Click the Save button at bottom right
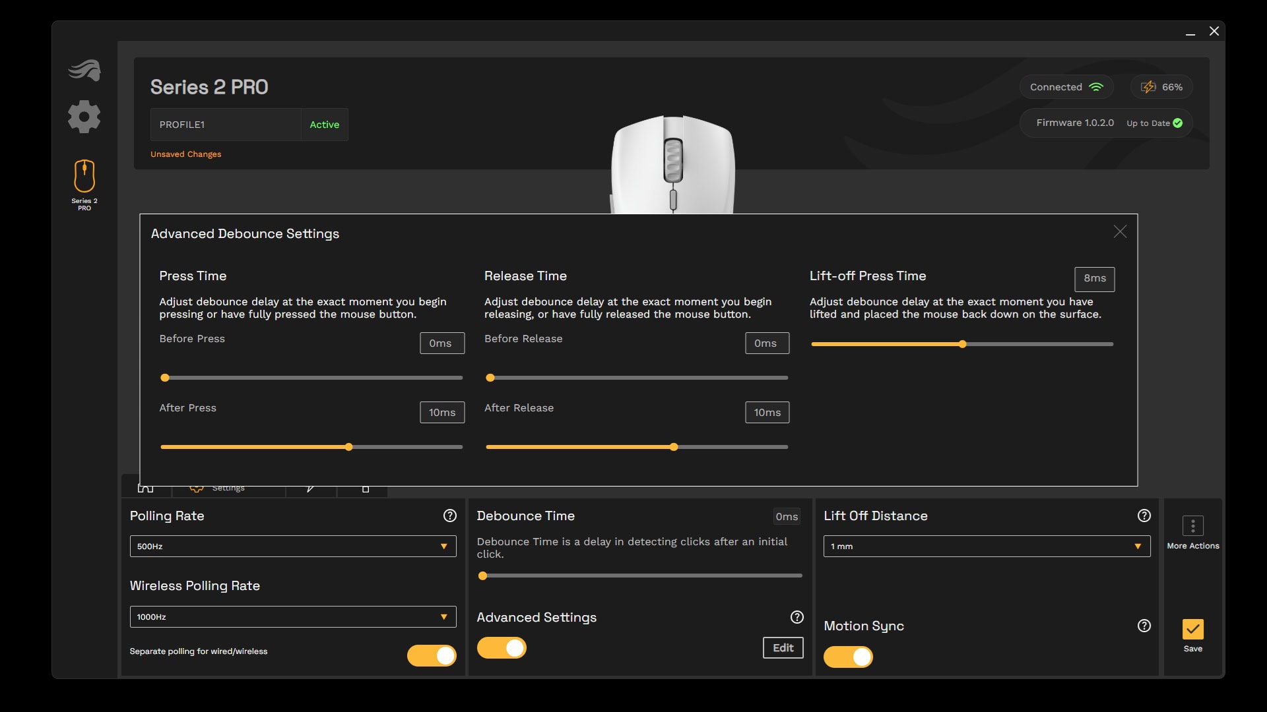The image size is (1267, 712). (1192, 635)
